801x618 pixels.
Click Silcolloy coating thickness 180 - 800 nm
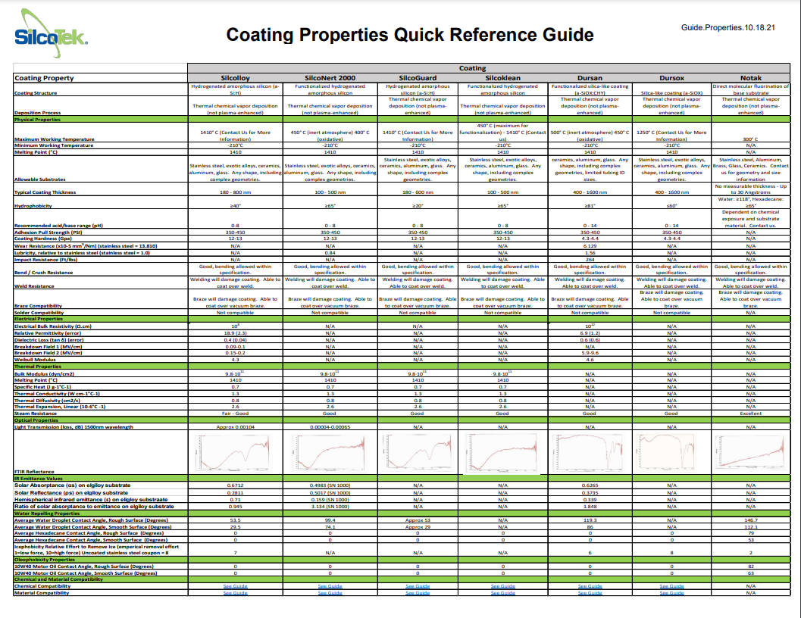tap(235, 192)
